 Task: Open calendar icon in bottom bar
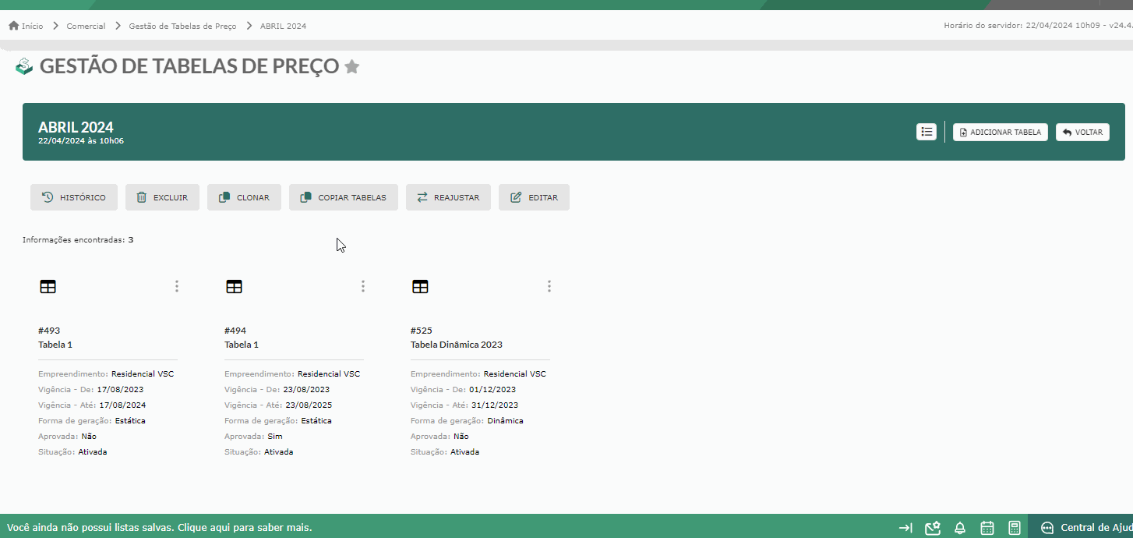pyautogui.click(x=987, y=528)
